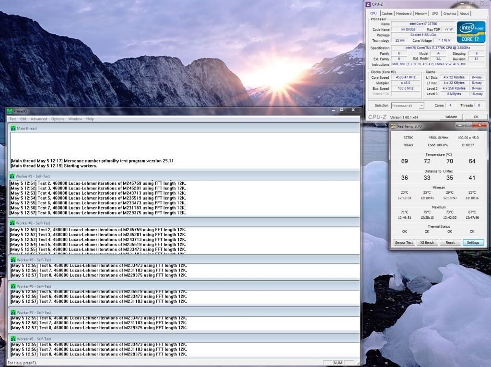
Task: Open RealTemp Settings
Action: pos(473,242)
